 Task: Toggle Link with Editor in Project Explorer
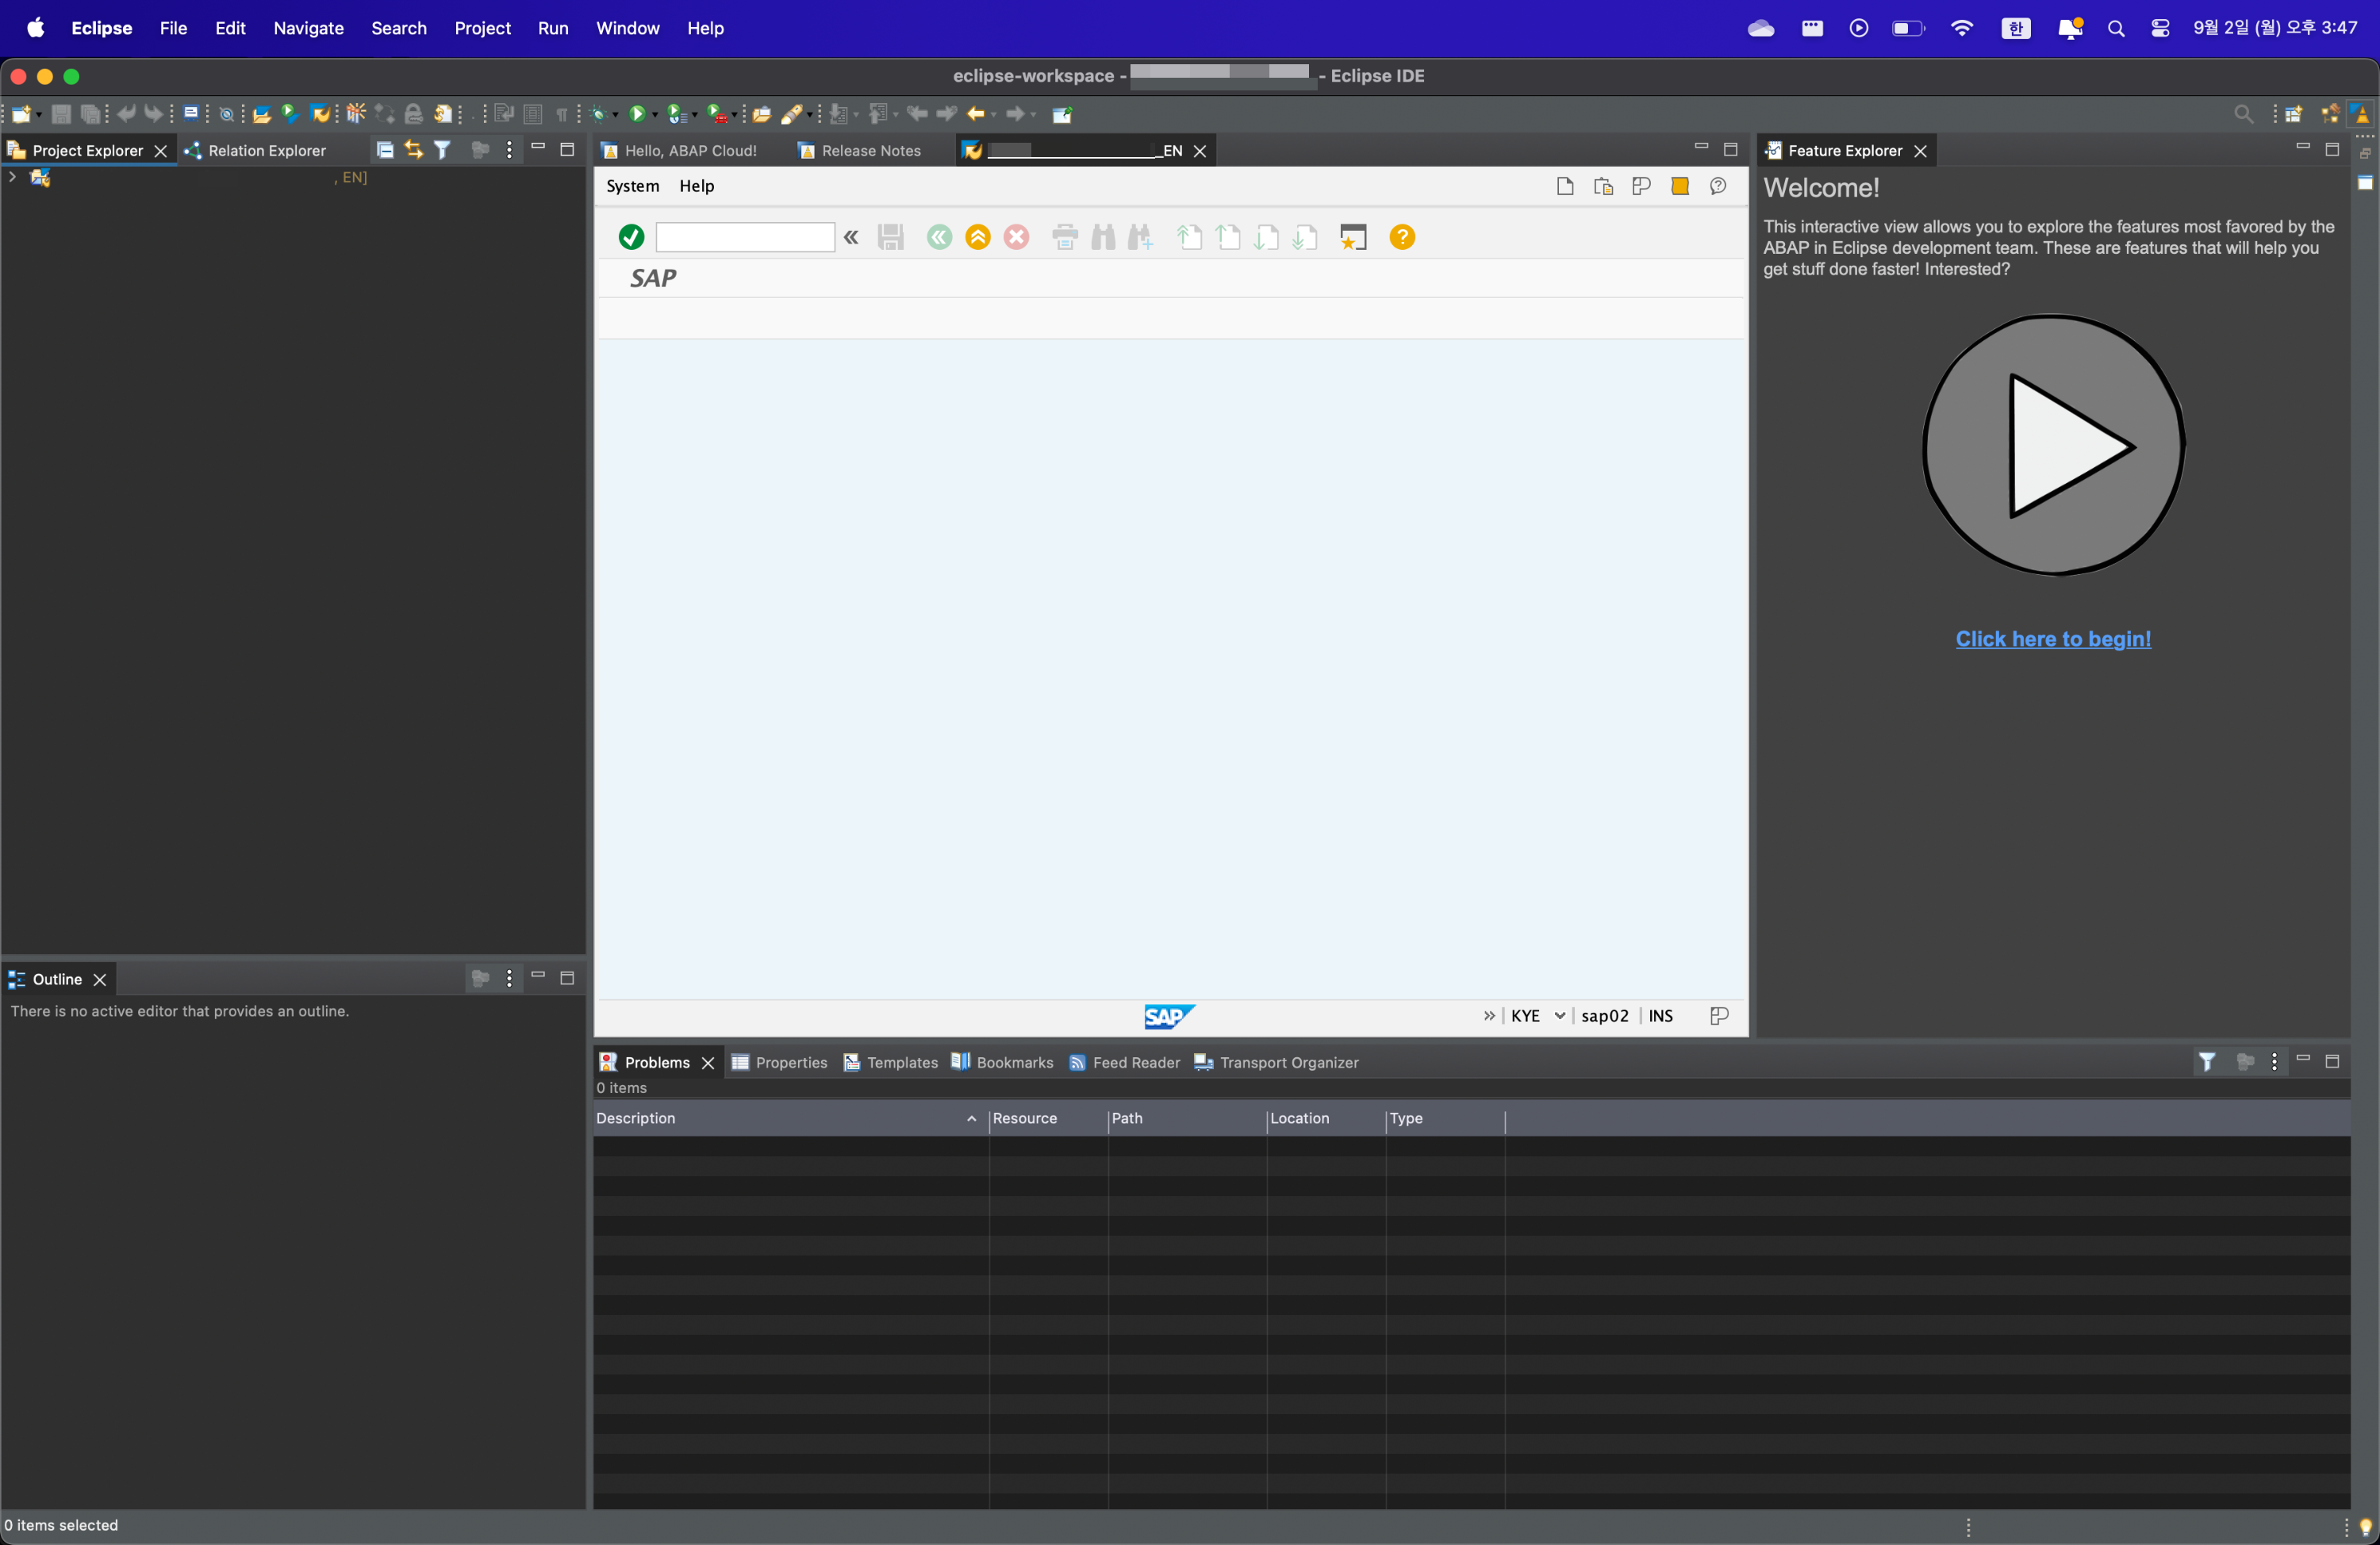[x=413, y=150]
